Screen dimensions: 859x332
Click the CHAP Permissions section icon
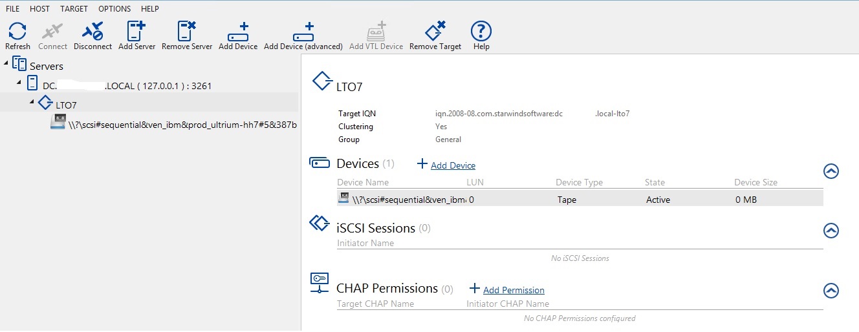coord(320,283)
